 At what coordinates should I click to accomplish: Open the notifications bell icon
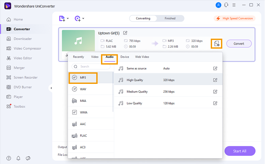click(18, 158)
